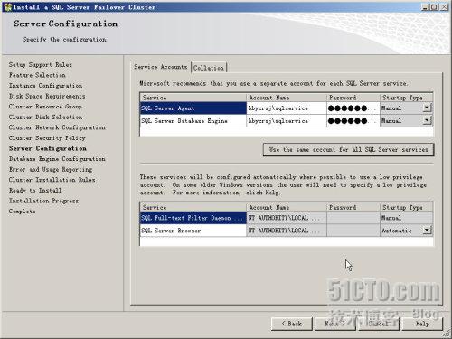Click Instance Configuration in the step list

pyautogui.click(x=45, y=86)
